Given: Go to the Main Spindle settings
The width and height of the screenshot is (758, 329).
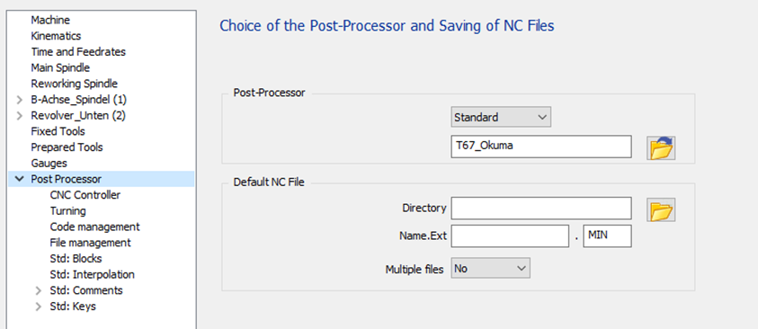Looking at the screenshot, I should [60, 67].
